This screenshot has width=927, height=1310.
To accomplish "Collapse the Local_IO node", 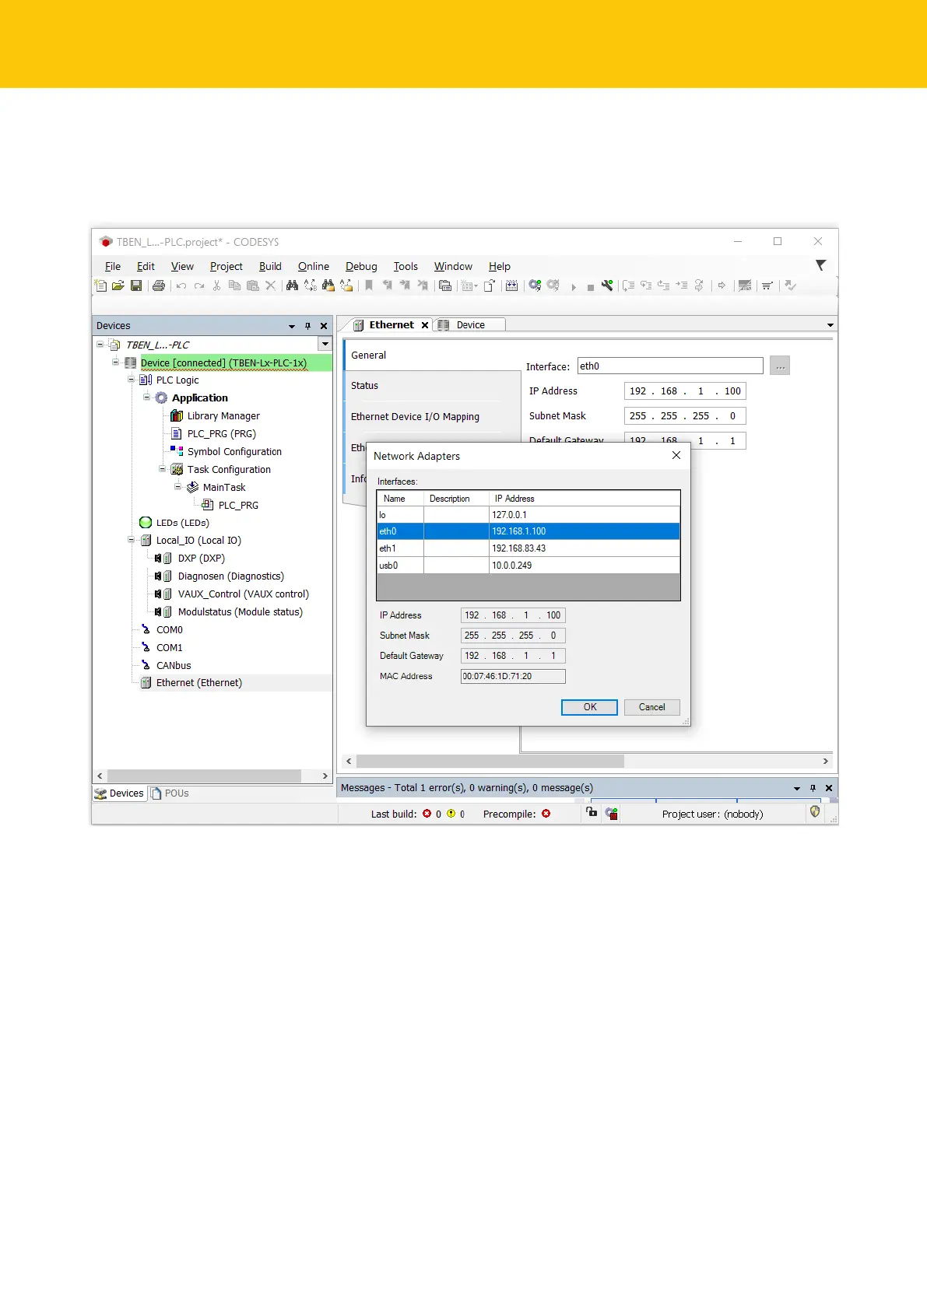I will point(131,540).
